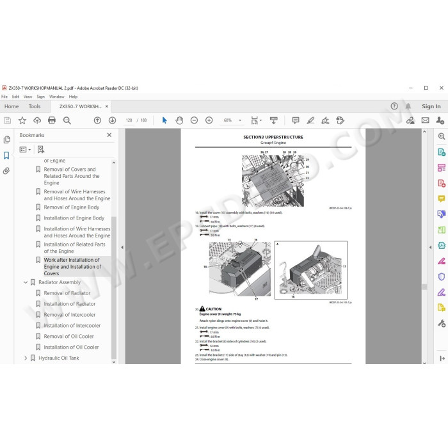Open Removal of Oil Cooler bookmark
Viewport: 448px width, 448px height.
(x=69, y=337)
